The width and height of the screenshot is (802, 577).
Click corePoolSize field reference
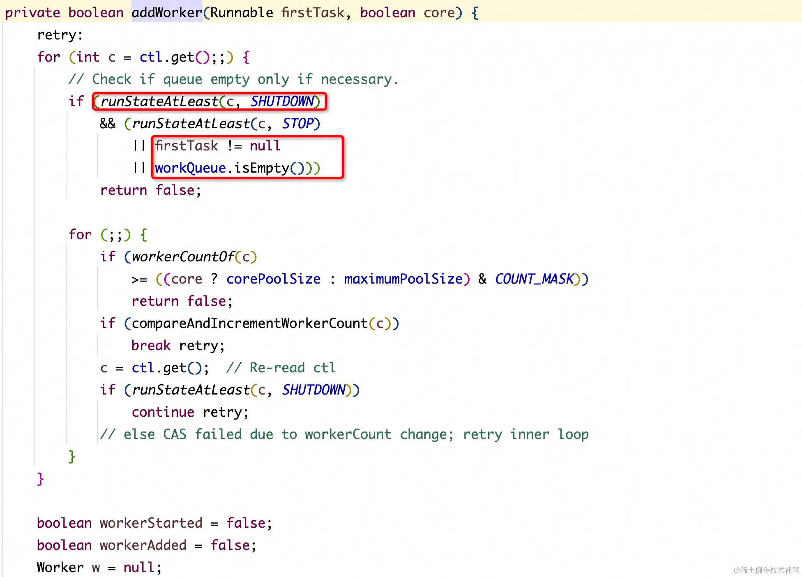click(273, 279)
